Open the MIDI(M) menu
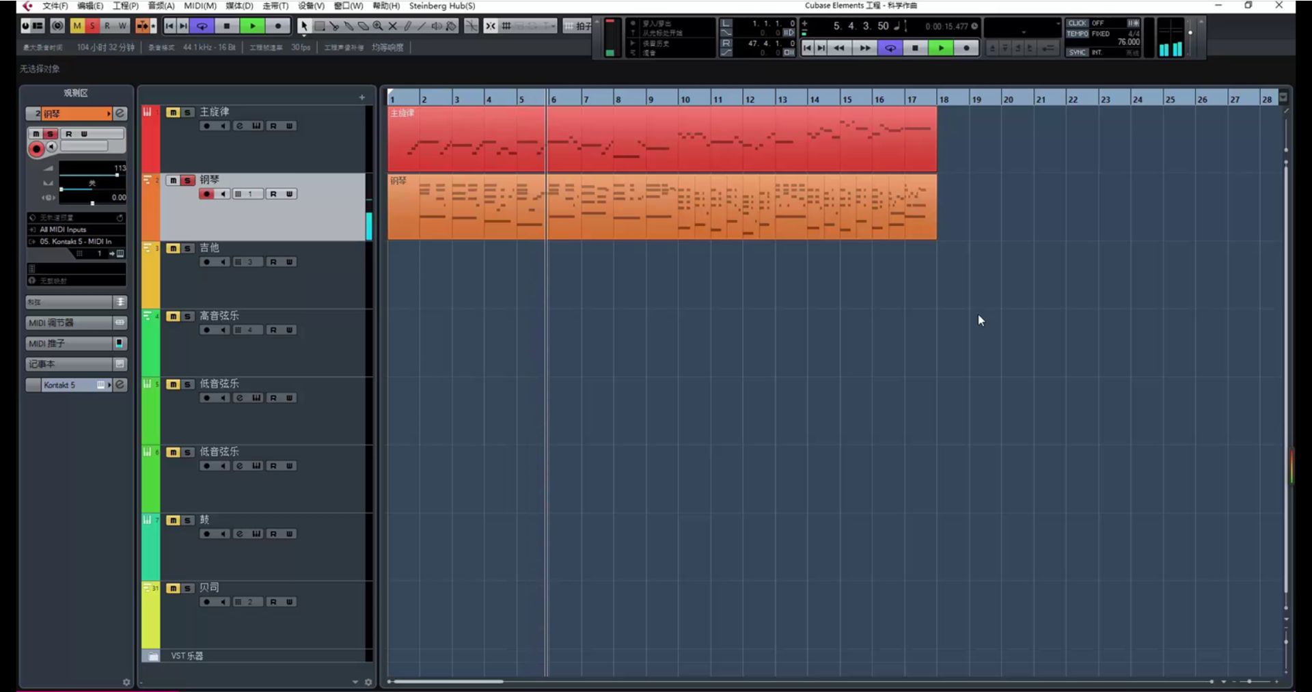This screenshot has width=1312, height=692. (200, 6)
